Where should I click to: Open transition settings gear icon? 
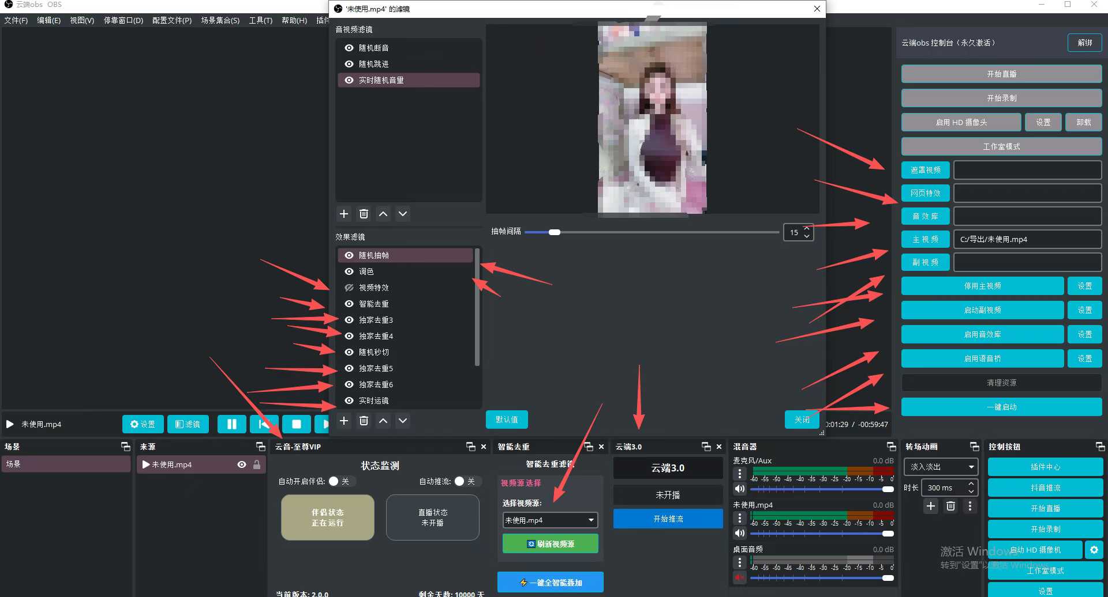coord(970,506)
